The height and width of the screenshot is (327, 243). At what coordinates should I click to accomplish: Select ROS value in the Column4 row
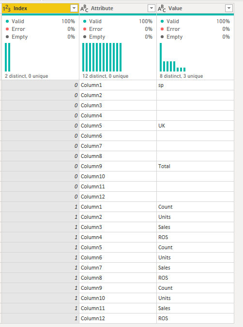(196, 237)
